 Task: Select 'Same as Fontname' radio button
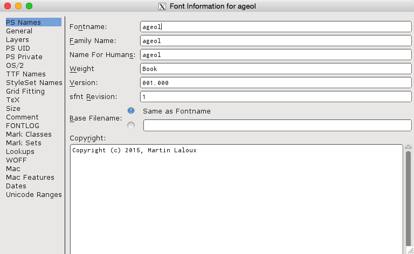(131, 111)
